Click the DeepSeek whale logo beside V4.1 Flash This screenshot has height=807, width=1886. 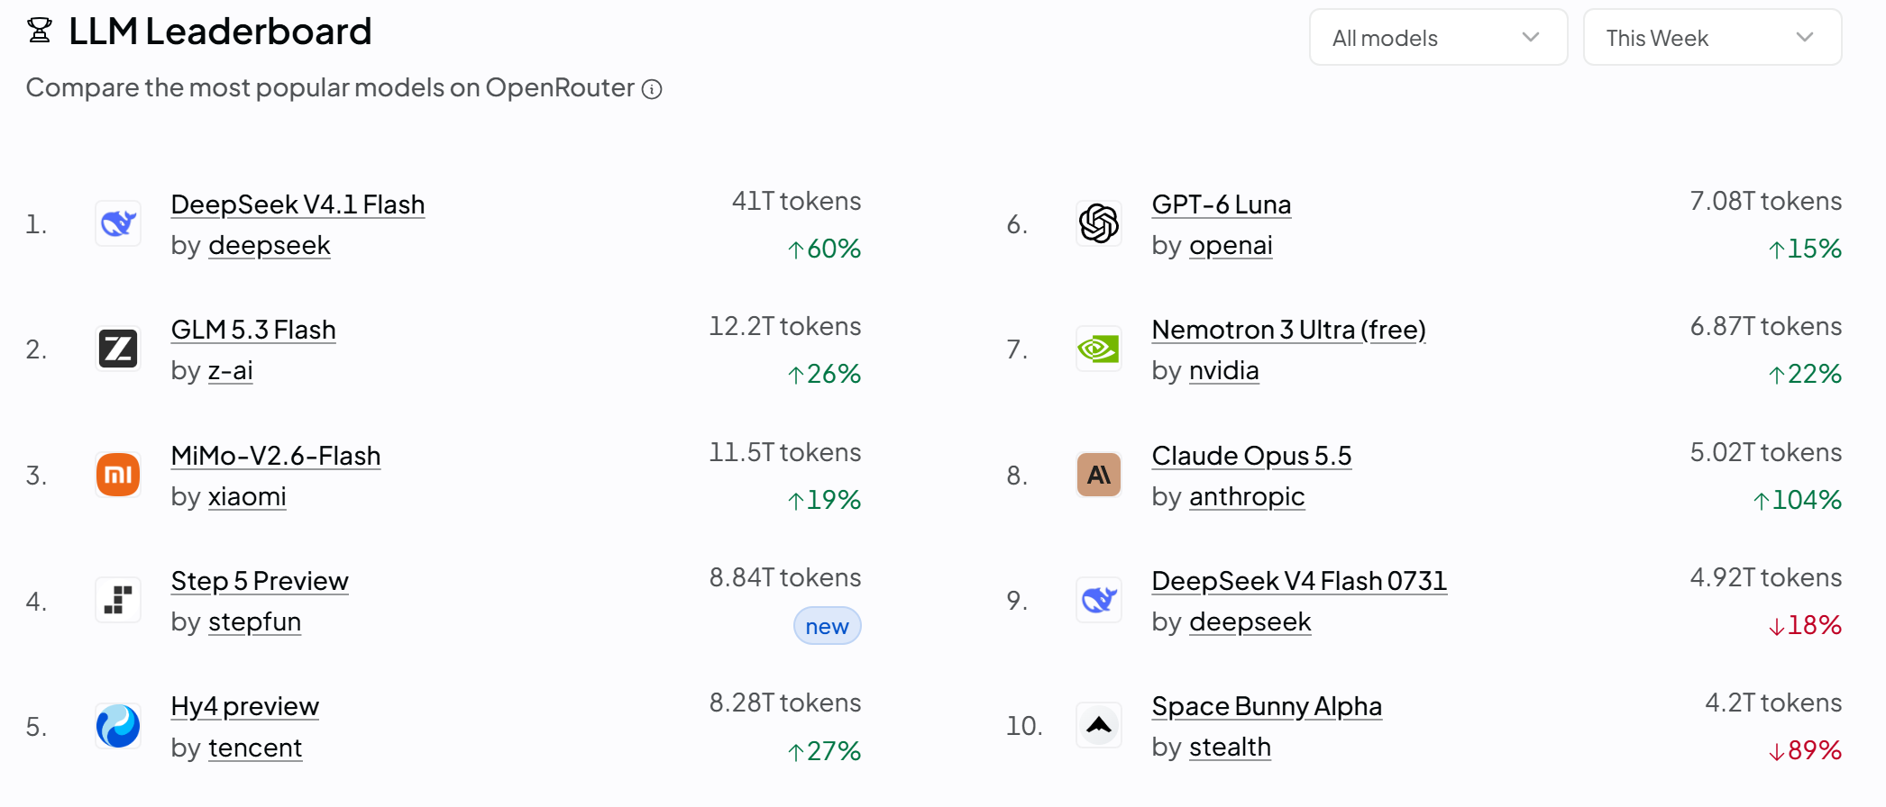(118, 223)
